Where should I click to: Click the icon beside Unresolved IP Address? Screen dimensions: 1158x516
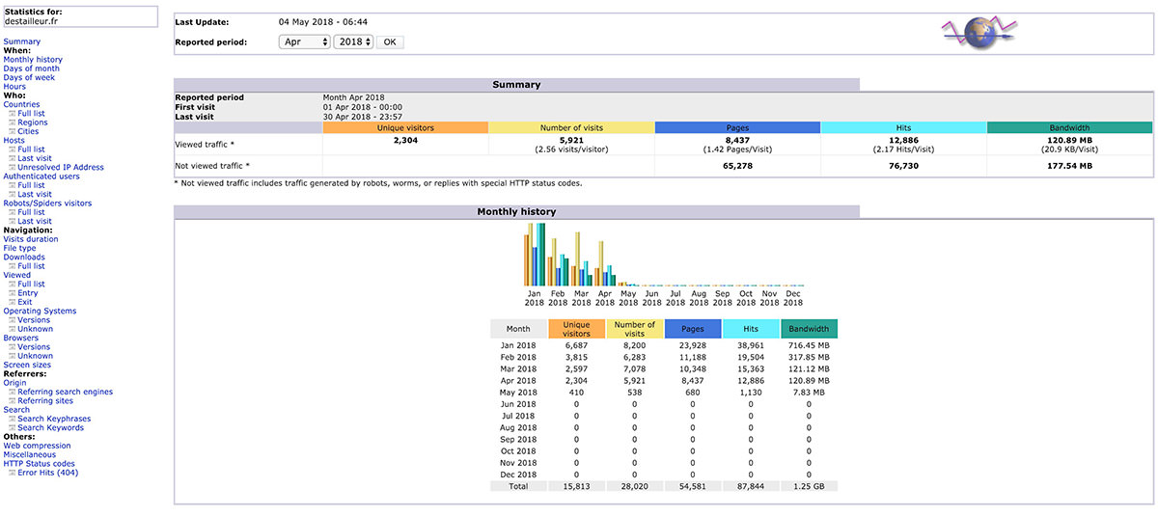13,168
